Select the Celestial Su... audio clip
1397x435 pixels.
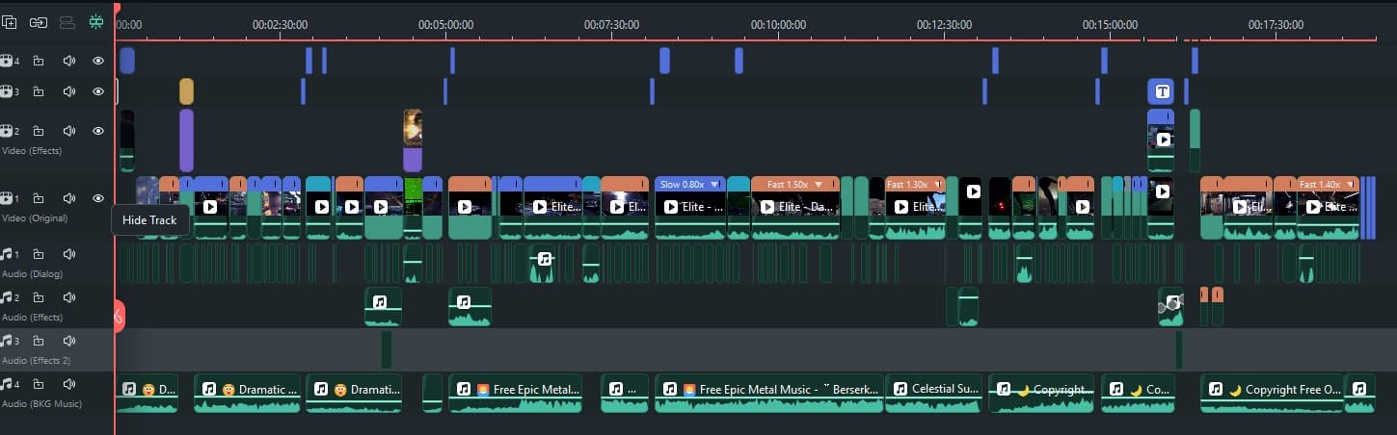(933, 391)
